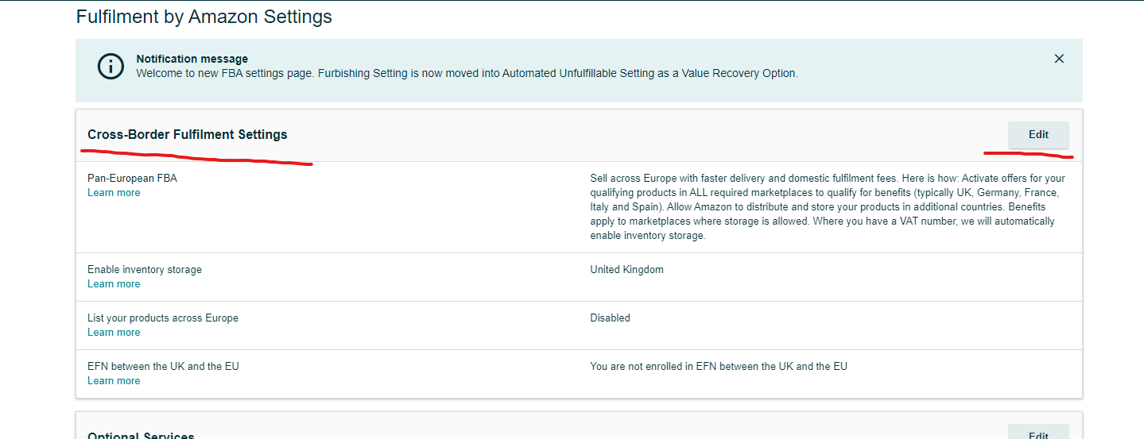Edit the Cross-Border Fulfilment Settings

coord(1038,135)
